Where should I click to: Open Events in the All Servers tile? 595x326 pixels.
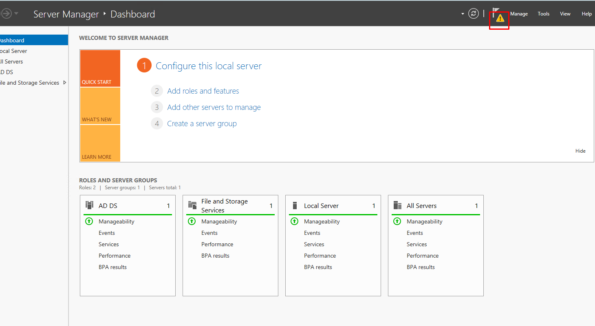(415, 233)
